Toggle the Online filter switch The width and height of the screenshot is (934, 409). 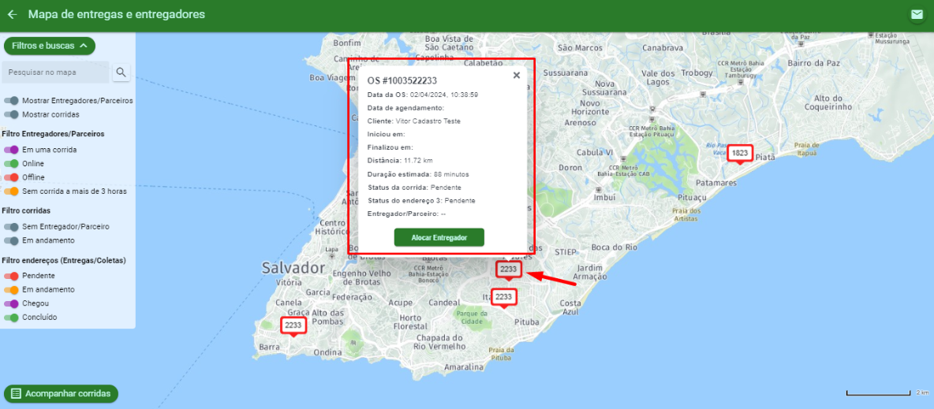tap(11, 163)
